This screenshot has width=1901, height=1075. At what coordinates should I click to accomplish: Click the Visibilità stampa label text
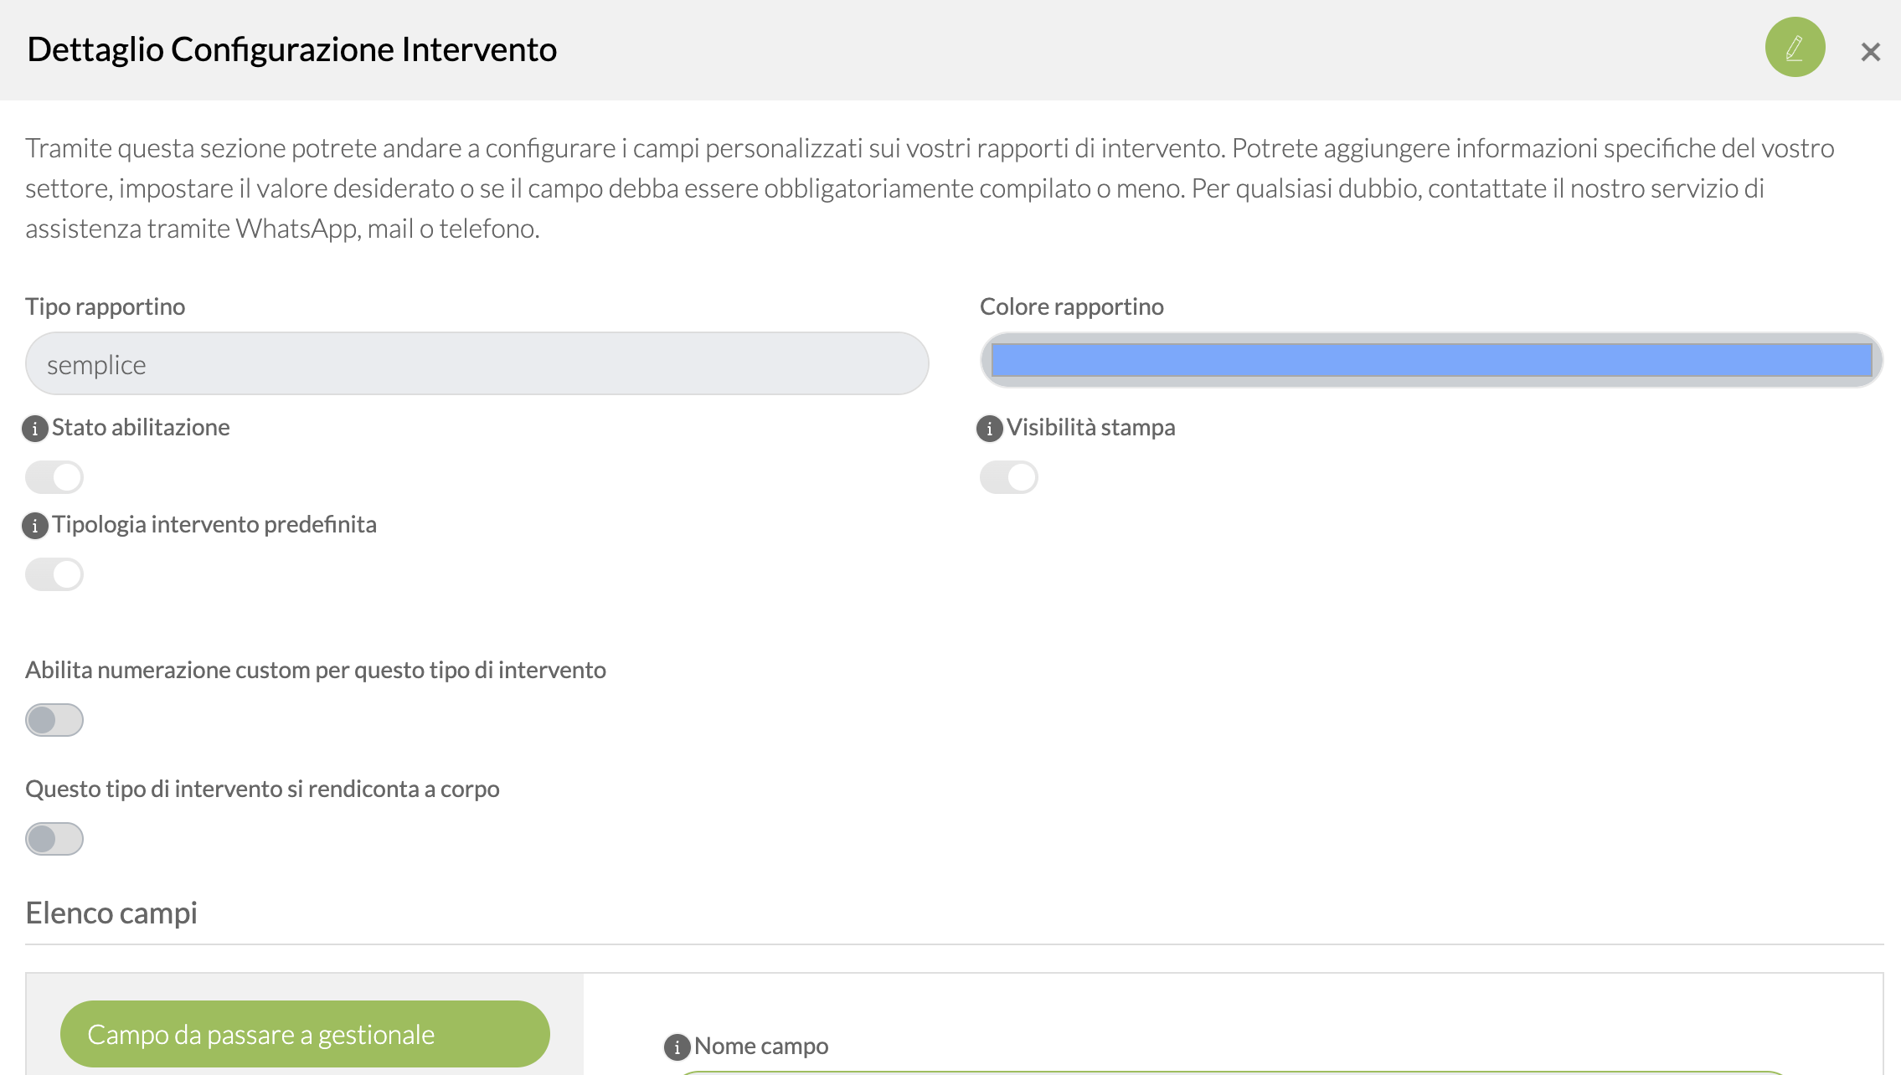(1091, 427)
